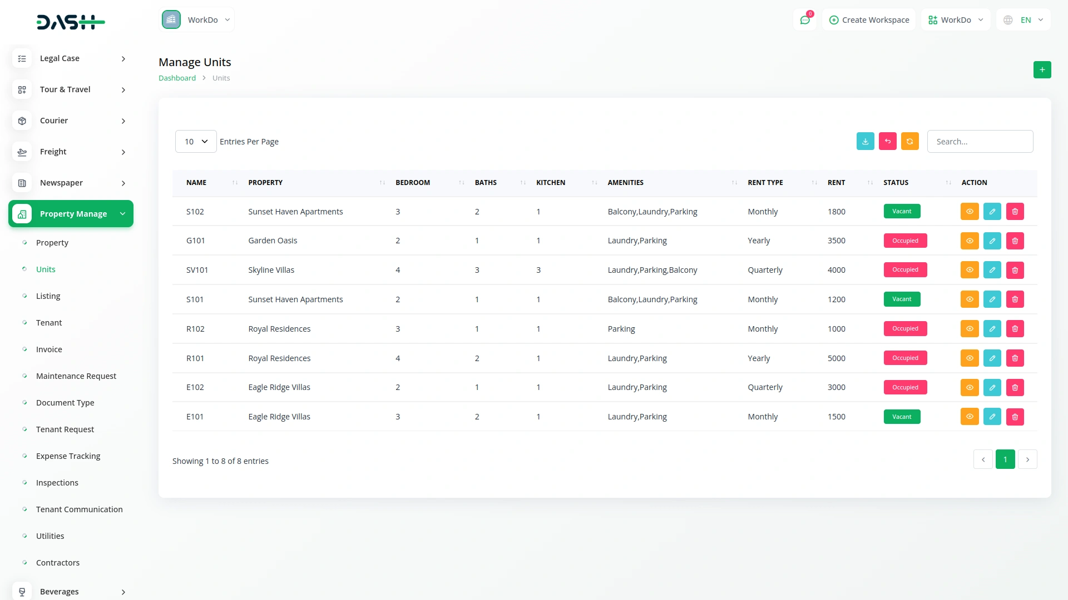View unit E102 with the eye icon
1068x600 pixels.
[x=969, y=388]
